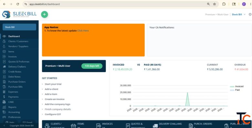Screen dimensions: 252x128
Task: Click the Purch. Orders summary bar icon
Action: (x=191, y=126)
